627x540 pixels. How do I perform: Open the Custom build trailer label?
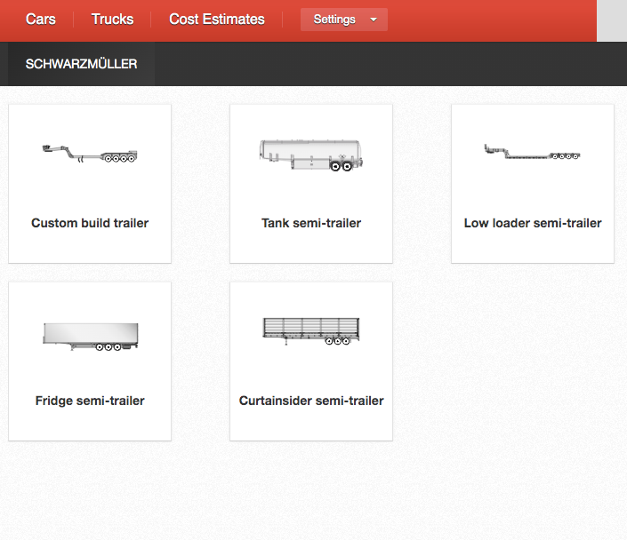coord(90,223)
